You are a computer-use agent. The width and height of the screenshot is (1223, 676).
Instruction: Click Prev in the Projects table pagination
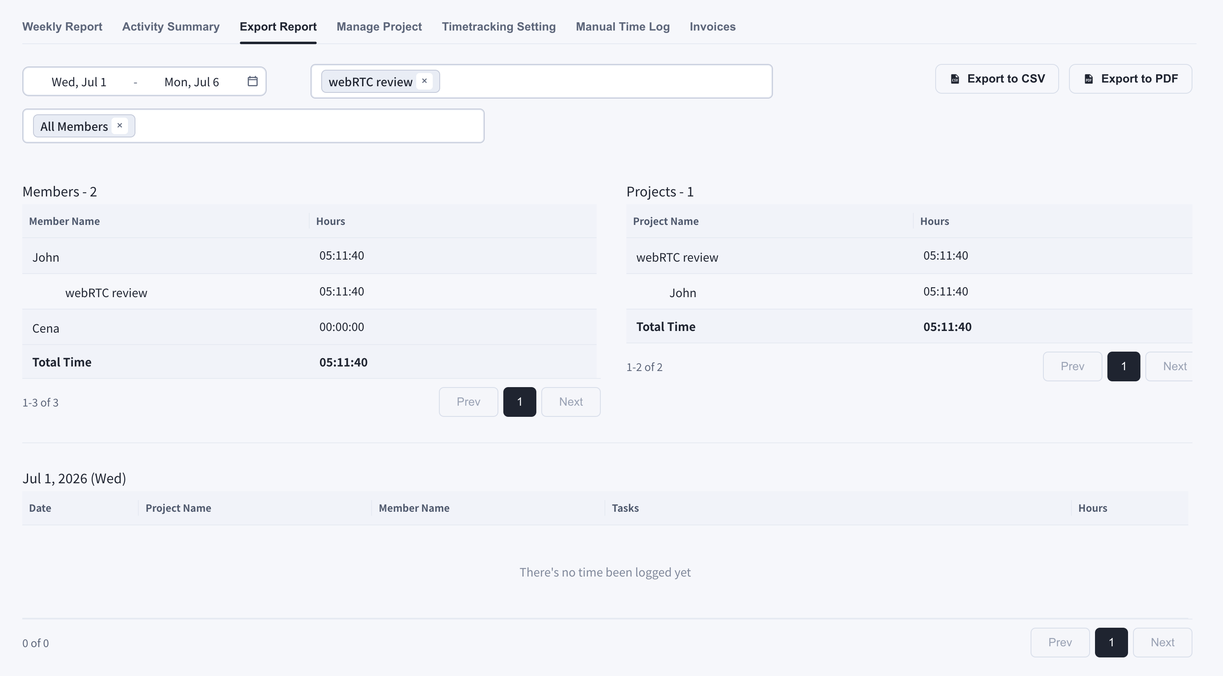pyautogui.click(x=1072, y=366)
